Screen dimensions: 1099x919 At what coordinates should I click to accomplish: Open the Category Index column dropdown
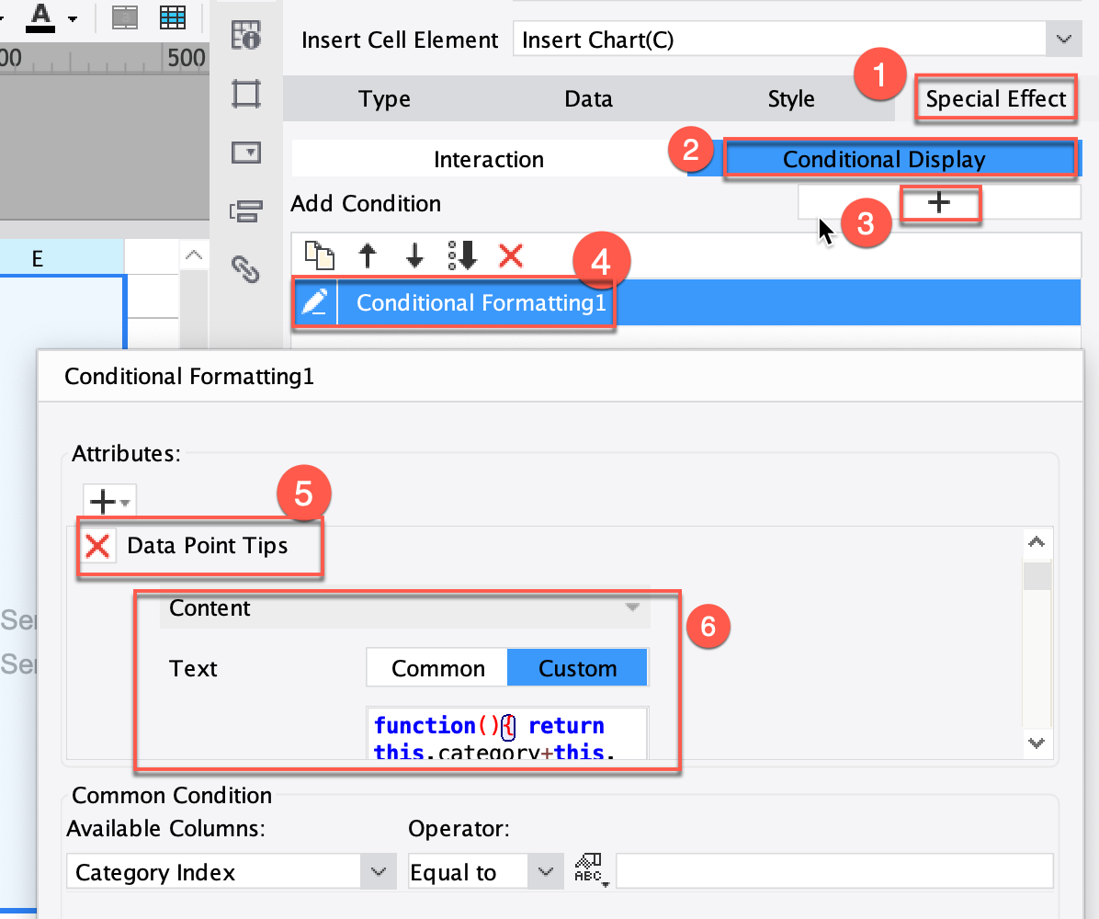pos(378,872)
